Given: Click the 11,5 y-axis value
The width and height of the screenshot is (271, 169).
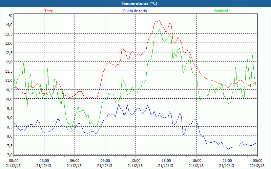Looking at the screenshot, I should pyautogui.click(x=9, y=71).
